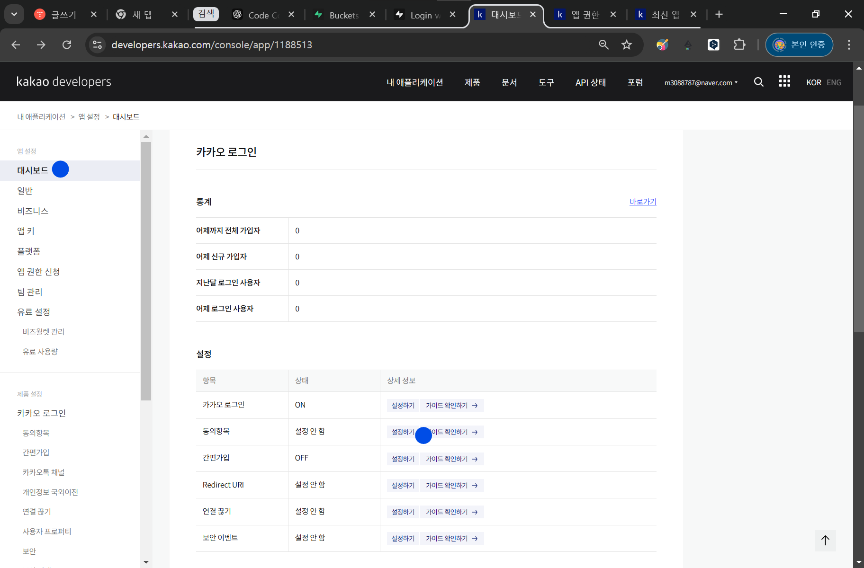
Task: Bookmark this page with the star icon
Action: point(627,44)
